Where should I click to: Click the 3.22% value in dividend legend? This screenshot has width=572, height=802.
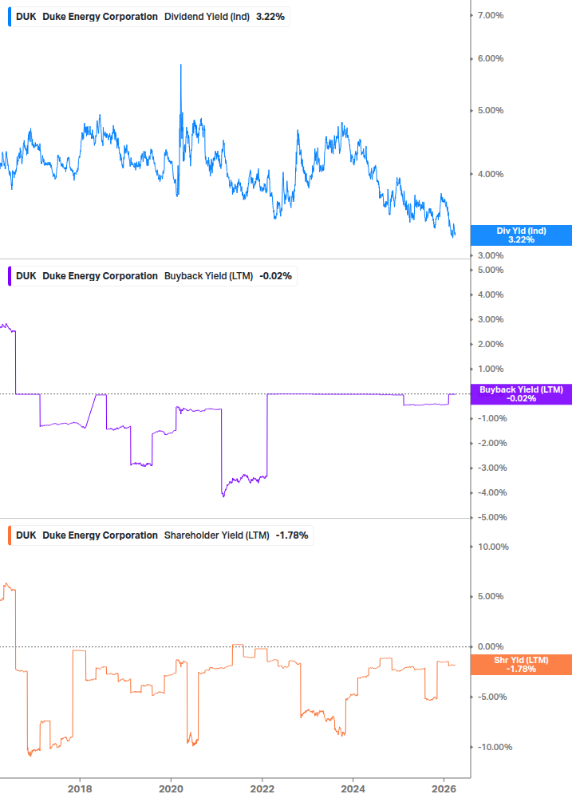click(270, 17)
